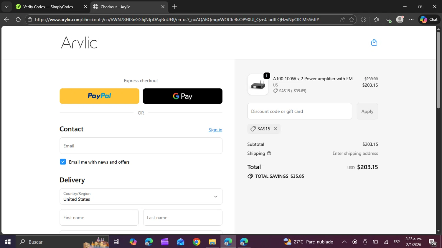Image resolution: width=442 pixels, height=248 pixels.
Task: Click the TOTAL SAVINGS $35.85 text
Action: tap(280, 176)
